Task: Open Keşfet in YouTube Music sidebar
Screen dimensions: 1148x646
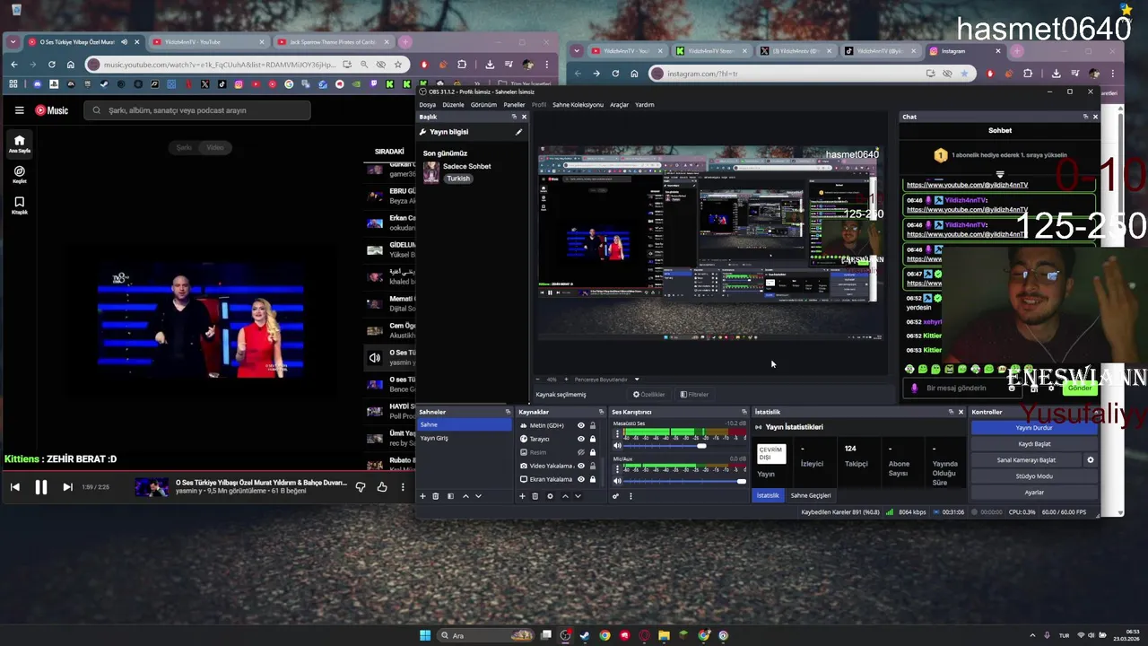Action: 19,174
